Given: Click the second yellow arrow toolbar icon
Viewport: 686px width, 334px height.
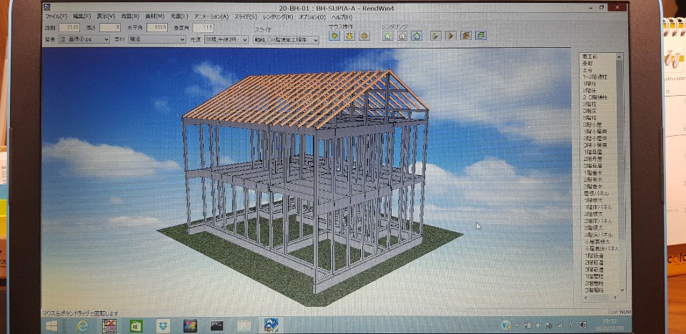Looking at the screenshot, I should coord(451,36).
